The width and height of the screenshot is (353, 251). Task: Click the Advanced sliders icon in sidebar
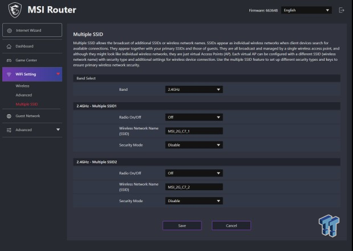pyautogui.click(x=9, y=130)
